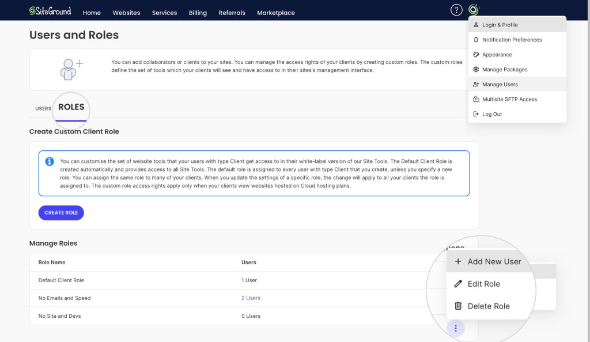
Task: Click the Manage Roles heading
Action: [x=54, y=243]
